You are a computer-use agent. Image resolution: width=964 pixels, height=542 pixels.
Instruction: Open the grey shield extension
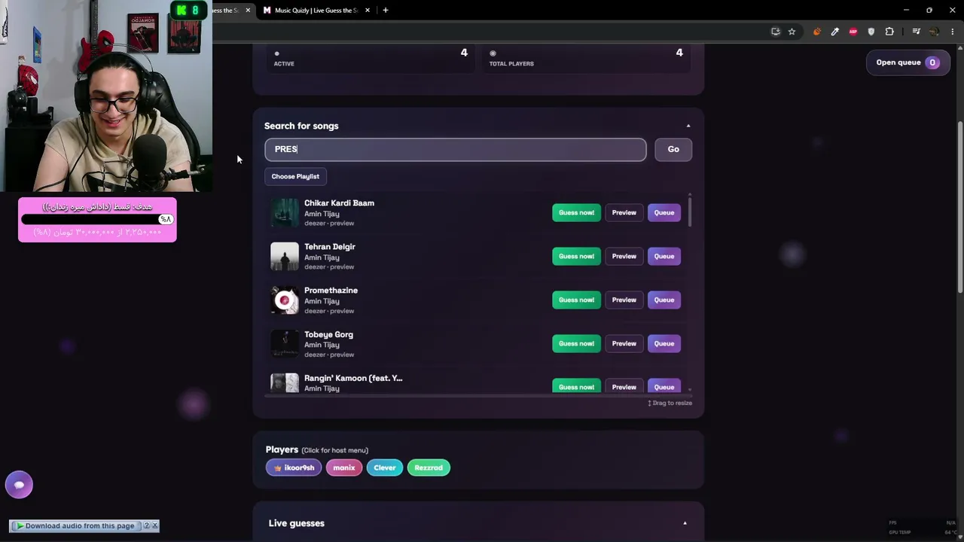(x=871, y=32)
